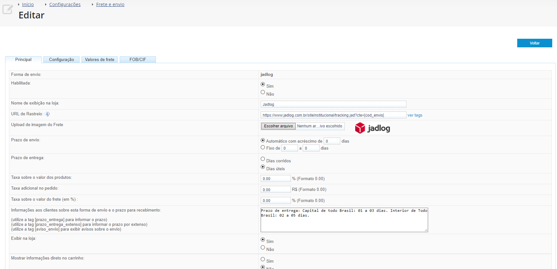Image resolution: width=557 pixels, height=269 pixels.
Task: Select Não for Exibir na loja
Action: click(x=263, y=248)
